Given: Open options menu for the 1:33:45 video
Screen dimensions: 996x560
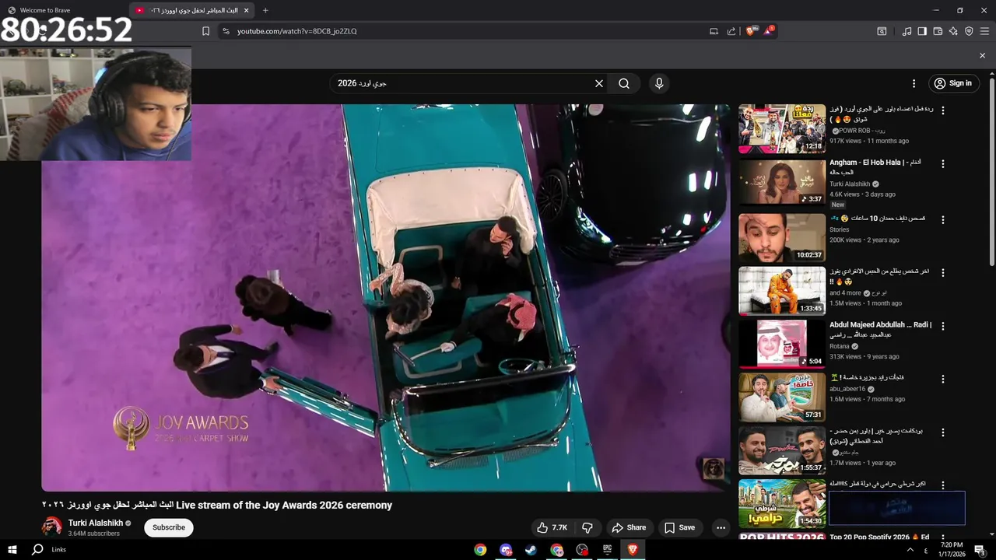Looking at the screenshot, I should point(943,273).
